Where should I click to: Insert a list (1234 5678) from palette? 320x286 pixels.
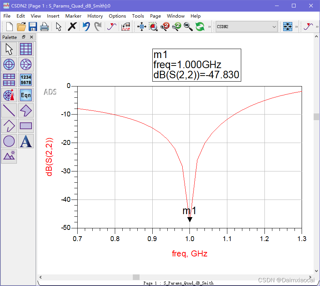tap(26, 80)
